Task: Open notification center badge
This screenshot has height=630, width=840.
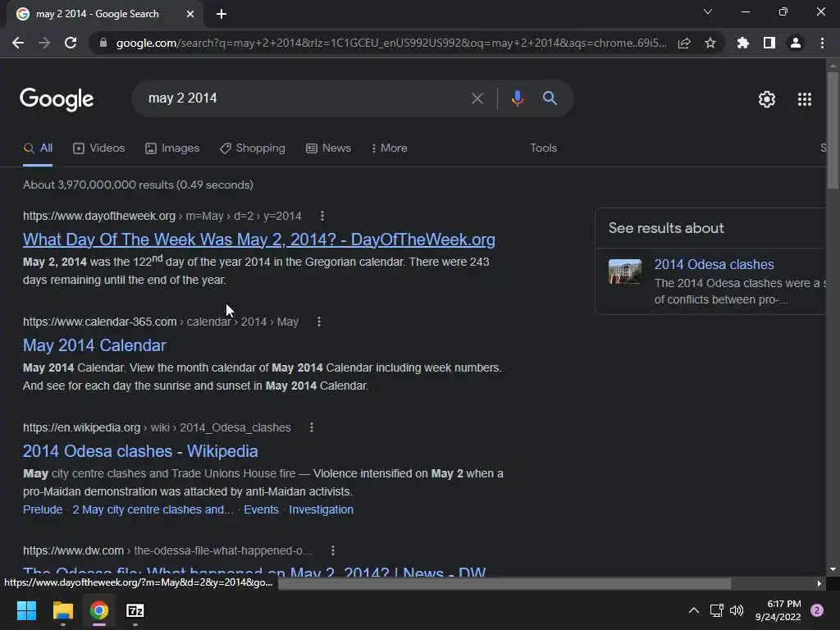Action: coord(817,610)
